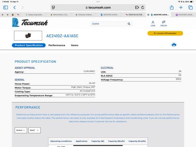
Task: Change language via English icon
Action: (164, 24)
